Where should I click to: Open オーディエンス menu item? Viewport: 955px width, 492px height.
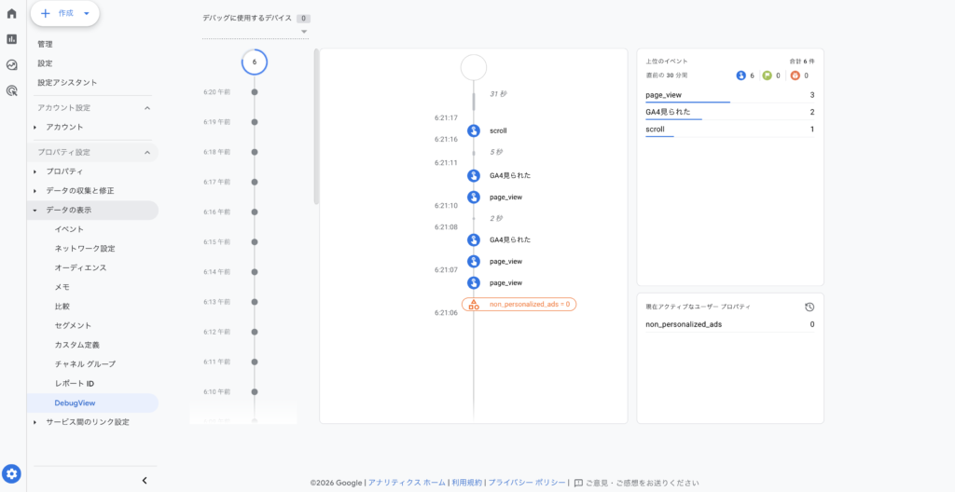pos(81,267)
